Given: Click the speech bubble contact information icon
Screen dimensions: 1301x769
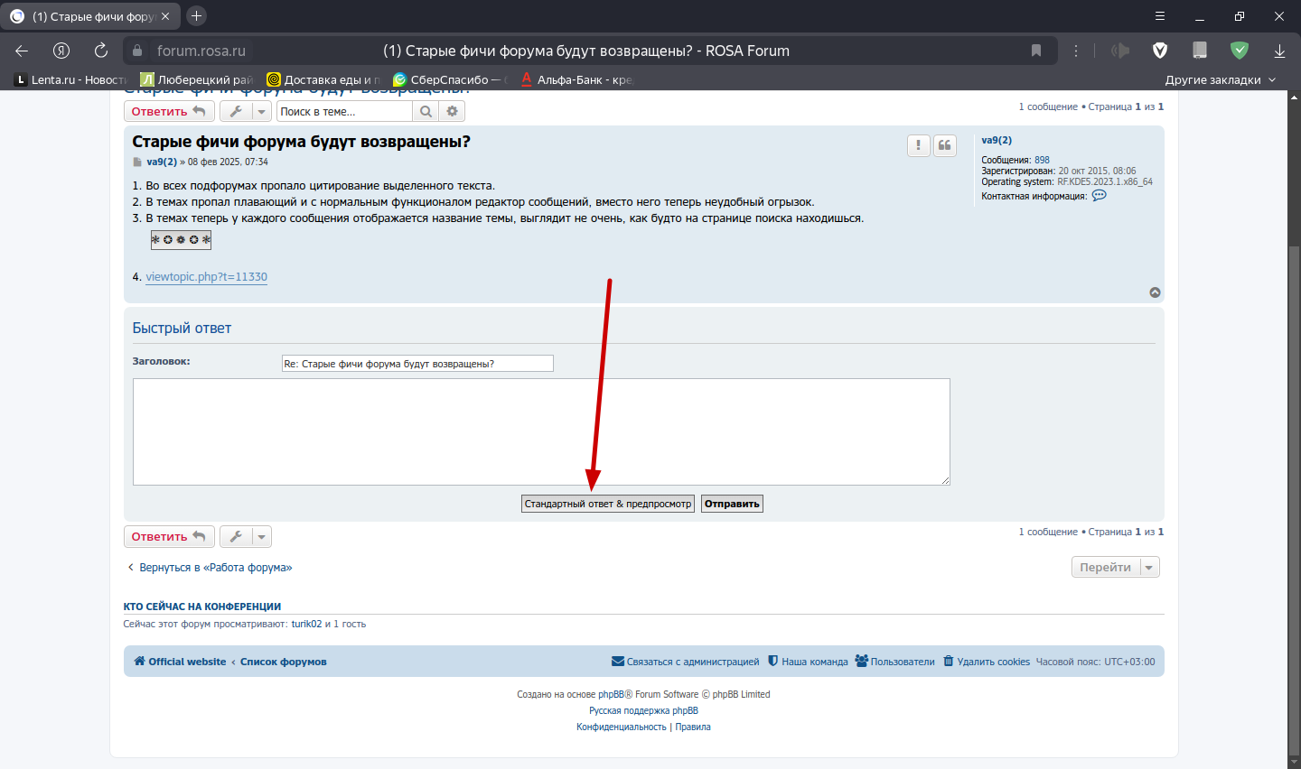Looking at the screenshot, I should click(x=1100, y=195).
